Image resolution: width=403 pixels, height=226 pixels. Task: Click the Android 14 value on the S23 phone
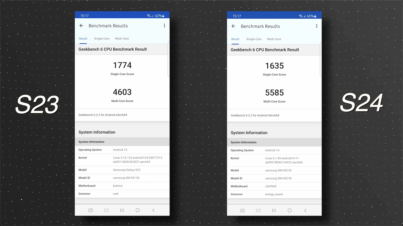pyautogui.click(x=120, y=150)
